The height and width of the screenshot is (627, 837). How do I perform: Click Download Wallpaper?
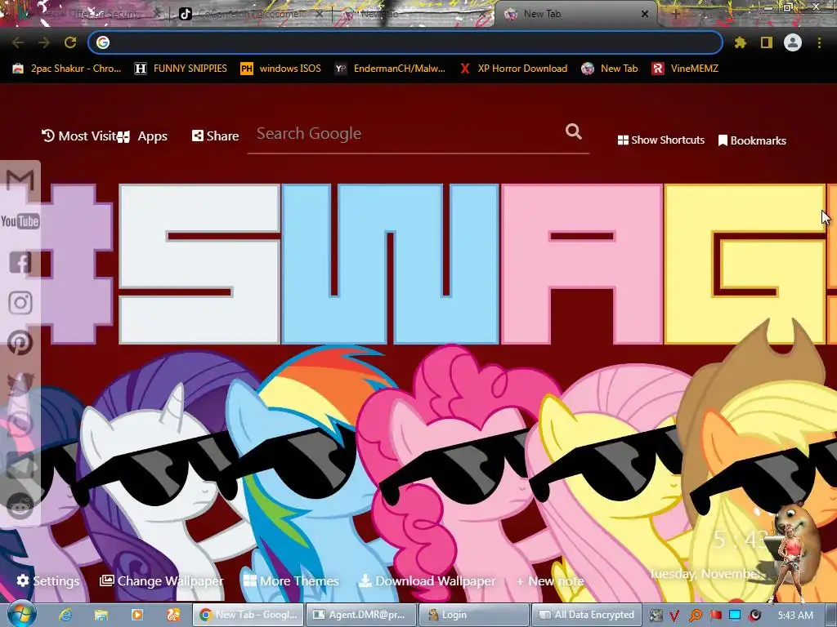coord(427,580)
